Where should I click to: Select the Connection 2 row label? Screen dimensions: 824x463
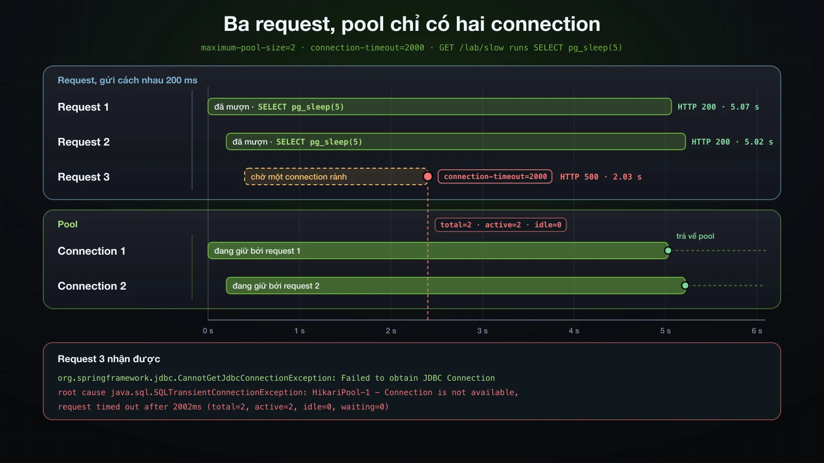(92, 286)
